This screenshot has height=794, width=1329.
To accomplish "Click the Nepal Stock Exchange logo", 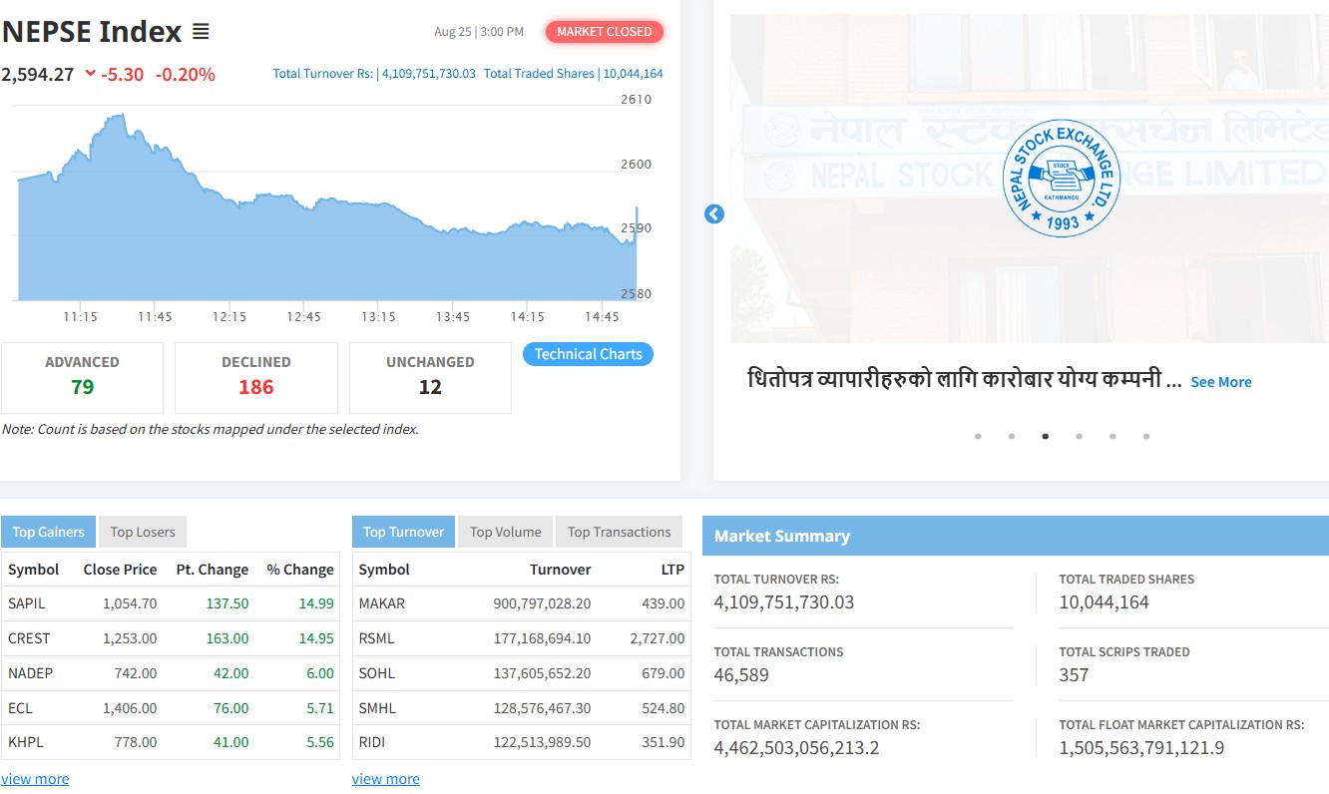I will (x=1061, y=178).
